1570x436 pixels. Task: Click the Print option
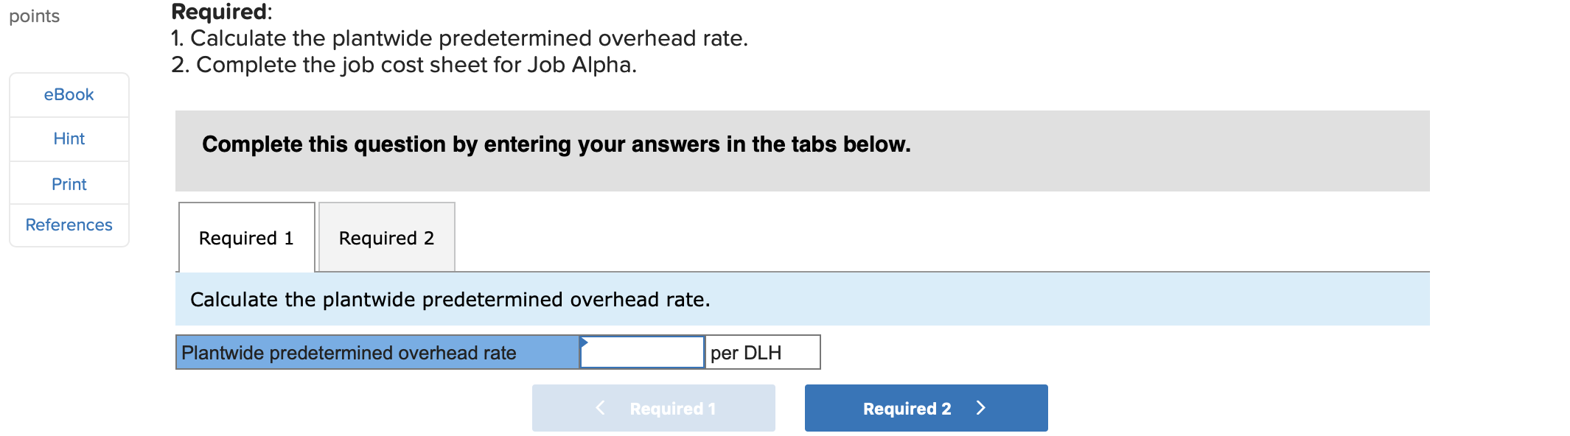tap(69, 183)
